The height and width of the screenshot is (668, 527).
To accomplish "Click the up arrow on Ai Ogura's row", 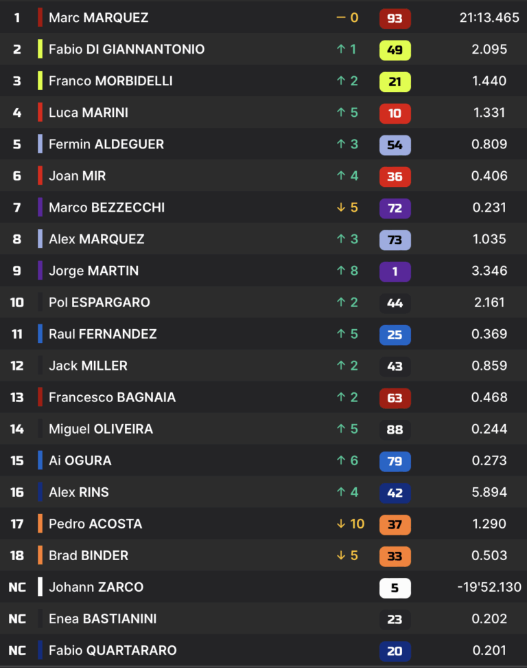I will pos(340,460).
